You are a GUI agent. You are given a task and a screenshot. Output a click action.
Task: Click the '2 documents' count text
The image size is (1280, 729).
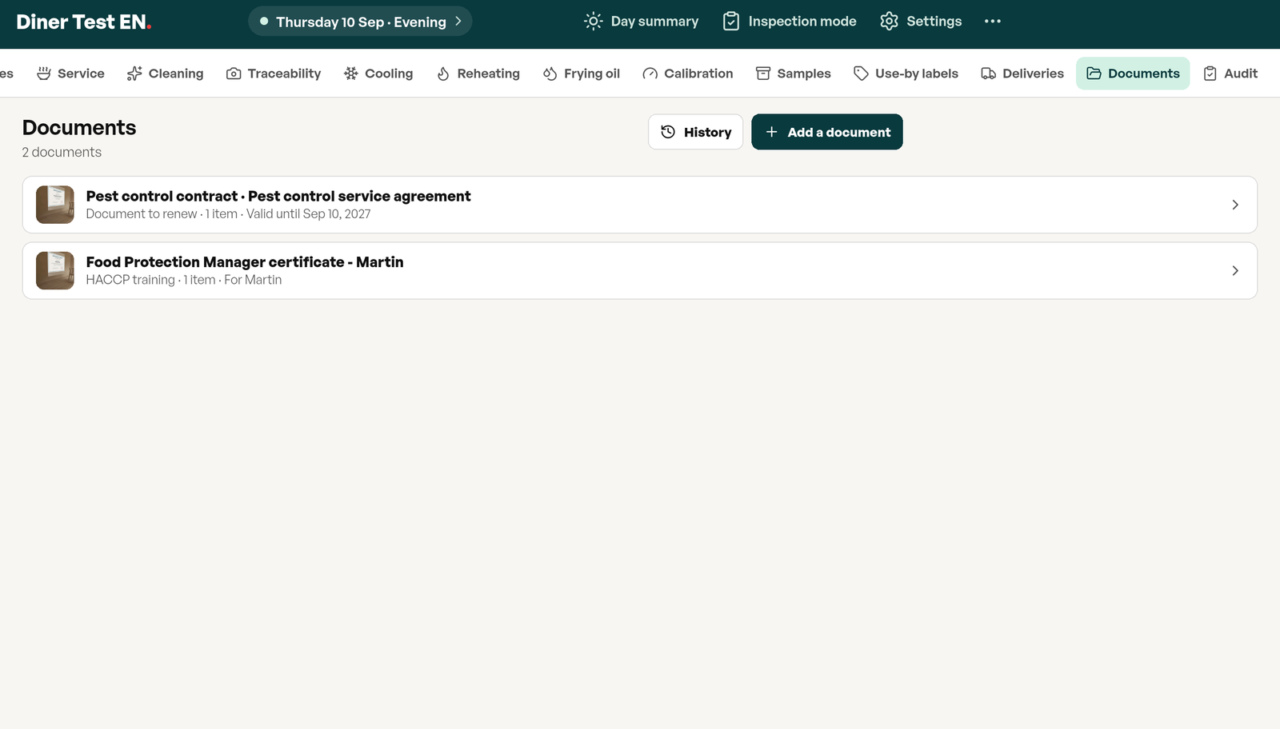62,152
